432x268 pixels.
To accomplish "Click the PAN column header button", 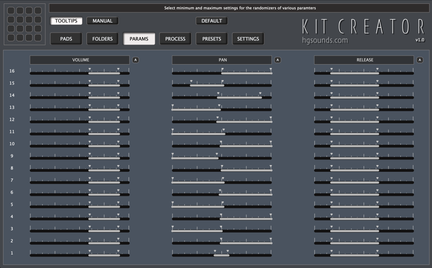I will (222, 60).
